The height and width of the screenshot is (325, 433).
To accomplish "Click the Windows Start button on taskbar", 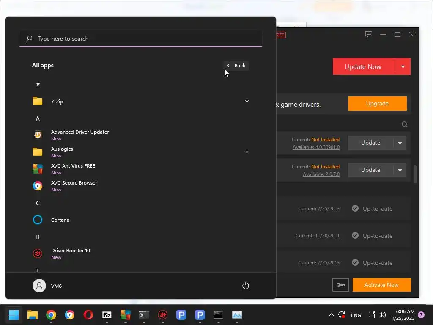I will click(x=14, y=315).
